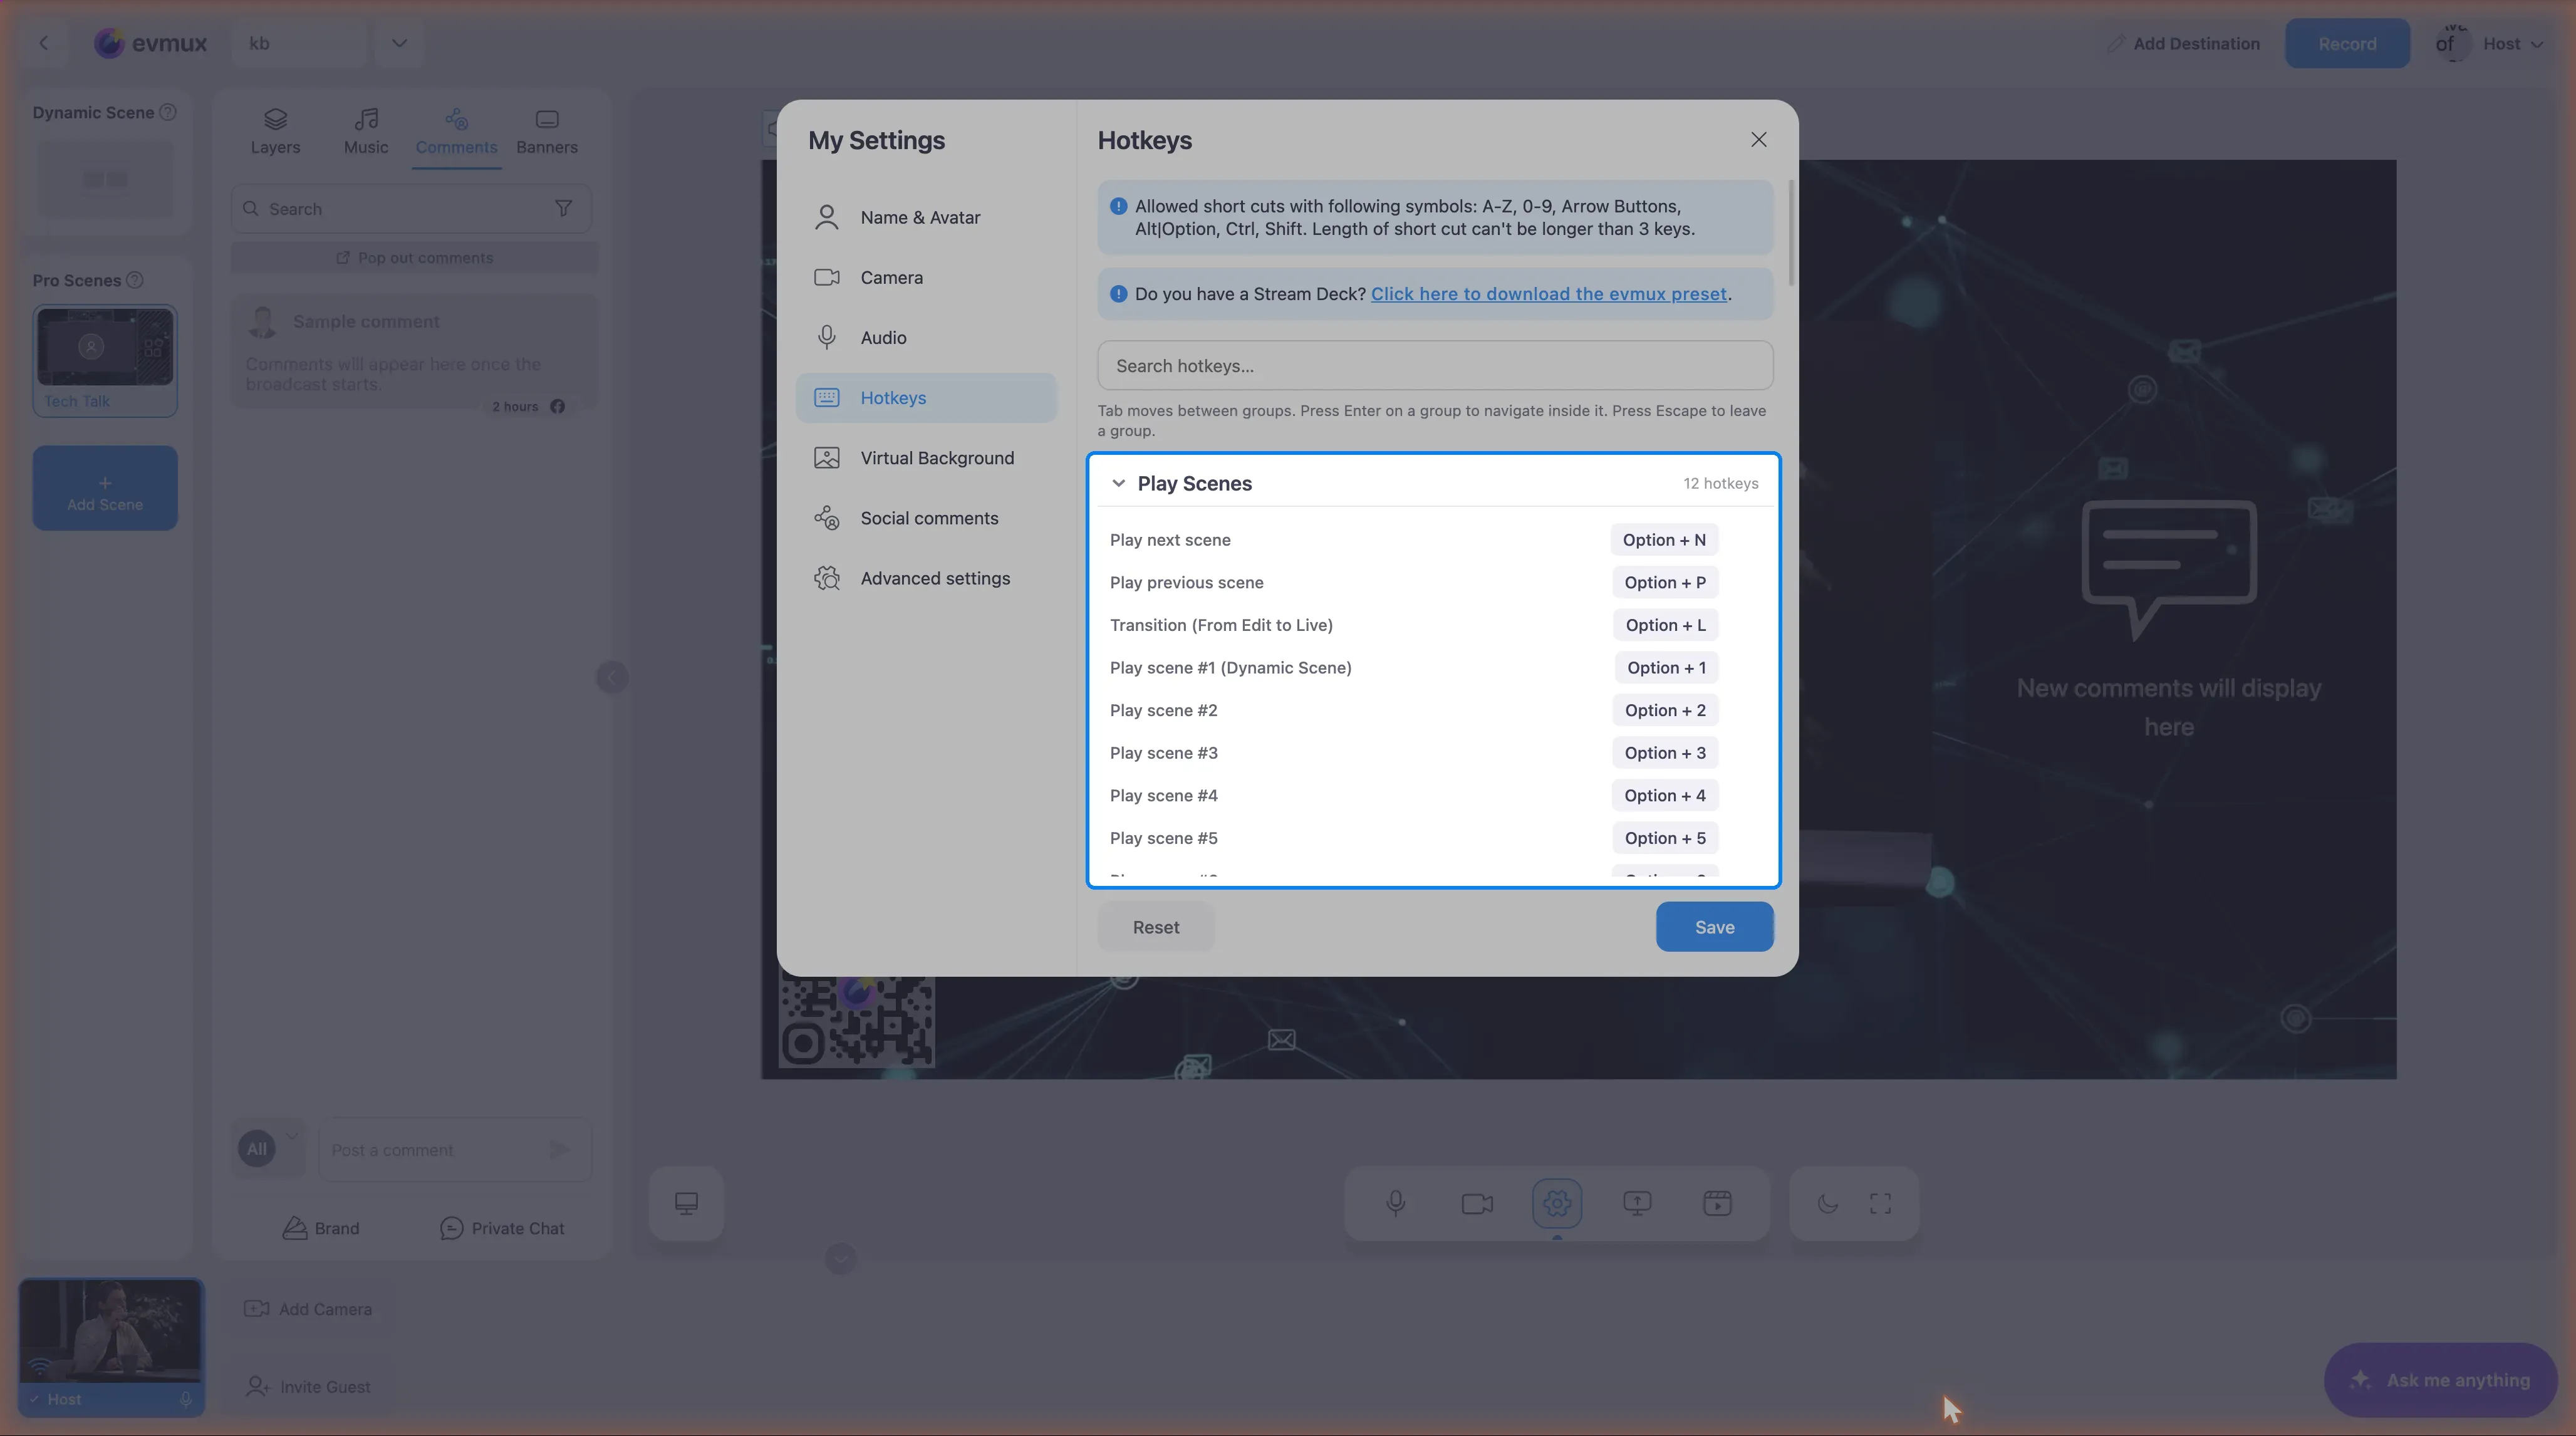Click the evmux logo

[x=150, y=43]
